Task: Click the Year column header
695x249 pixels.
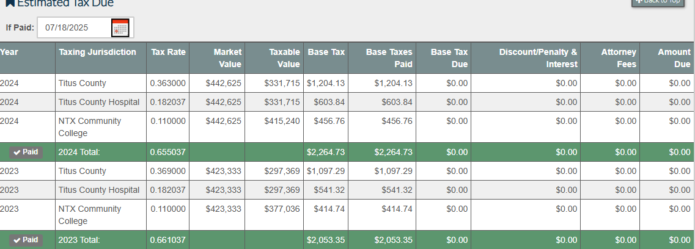Action: pyautogui.click(x=9, y=52)
